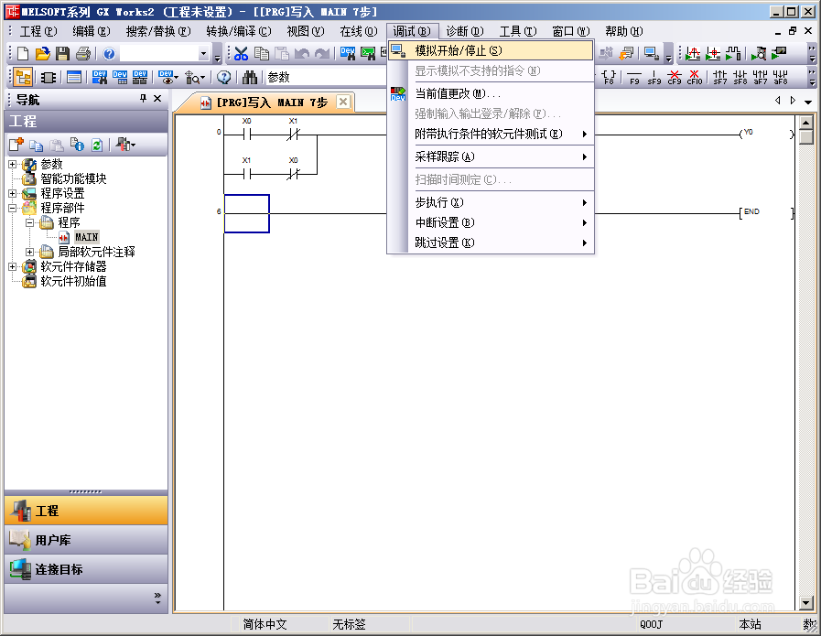Expand the 局部软元件注释 node

(30, 253)
